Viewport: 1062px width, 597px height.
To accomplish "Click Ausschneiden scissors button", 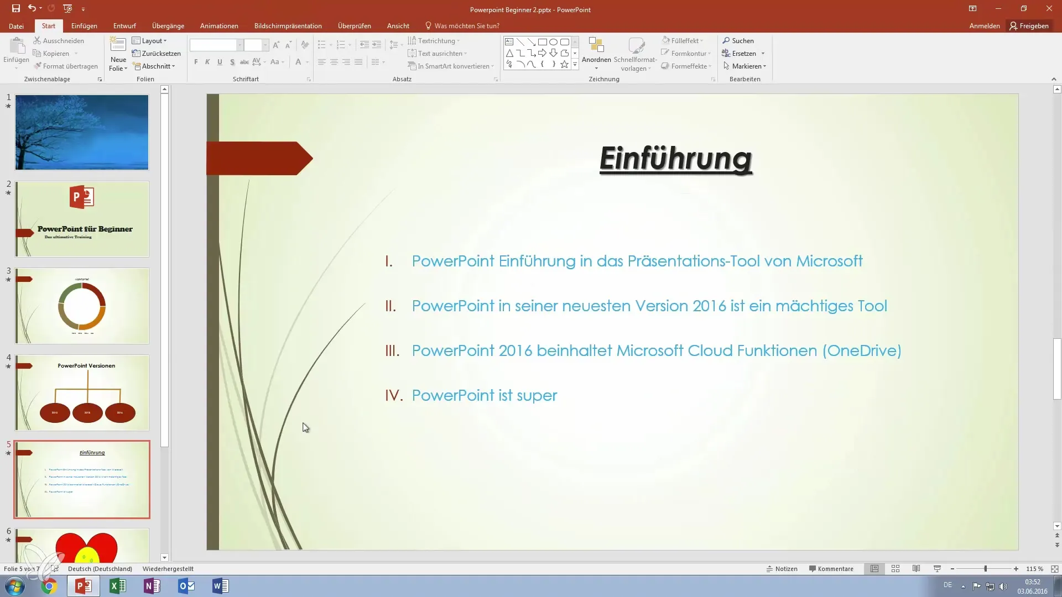I will point(59,41).
